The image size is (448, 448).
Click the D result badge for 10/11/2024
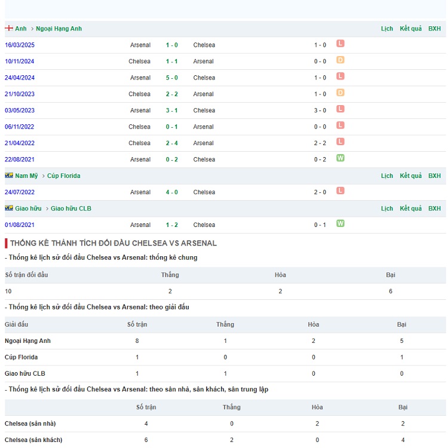click(340, 60)
